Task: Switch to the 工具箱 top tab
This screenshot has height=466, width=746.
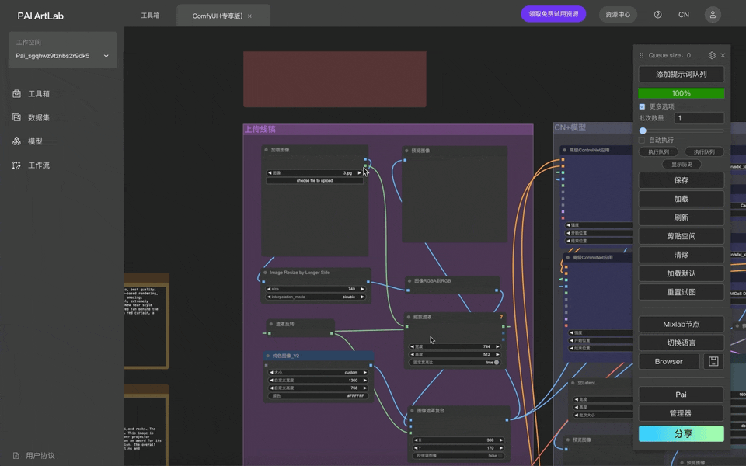Action: (150, 16)
